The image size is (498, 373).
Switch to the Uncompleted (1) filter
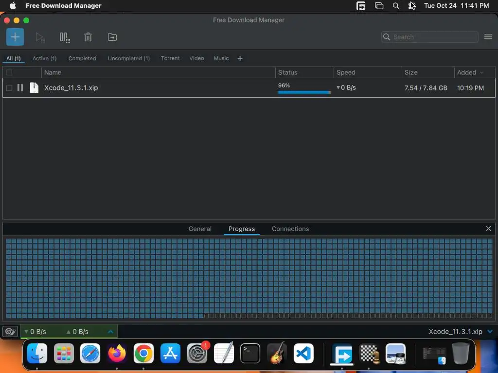click(128, 58)
